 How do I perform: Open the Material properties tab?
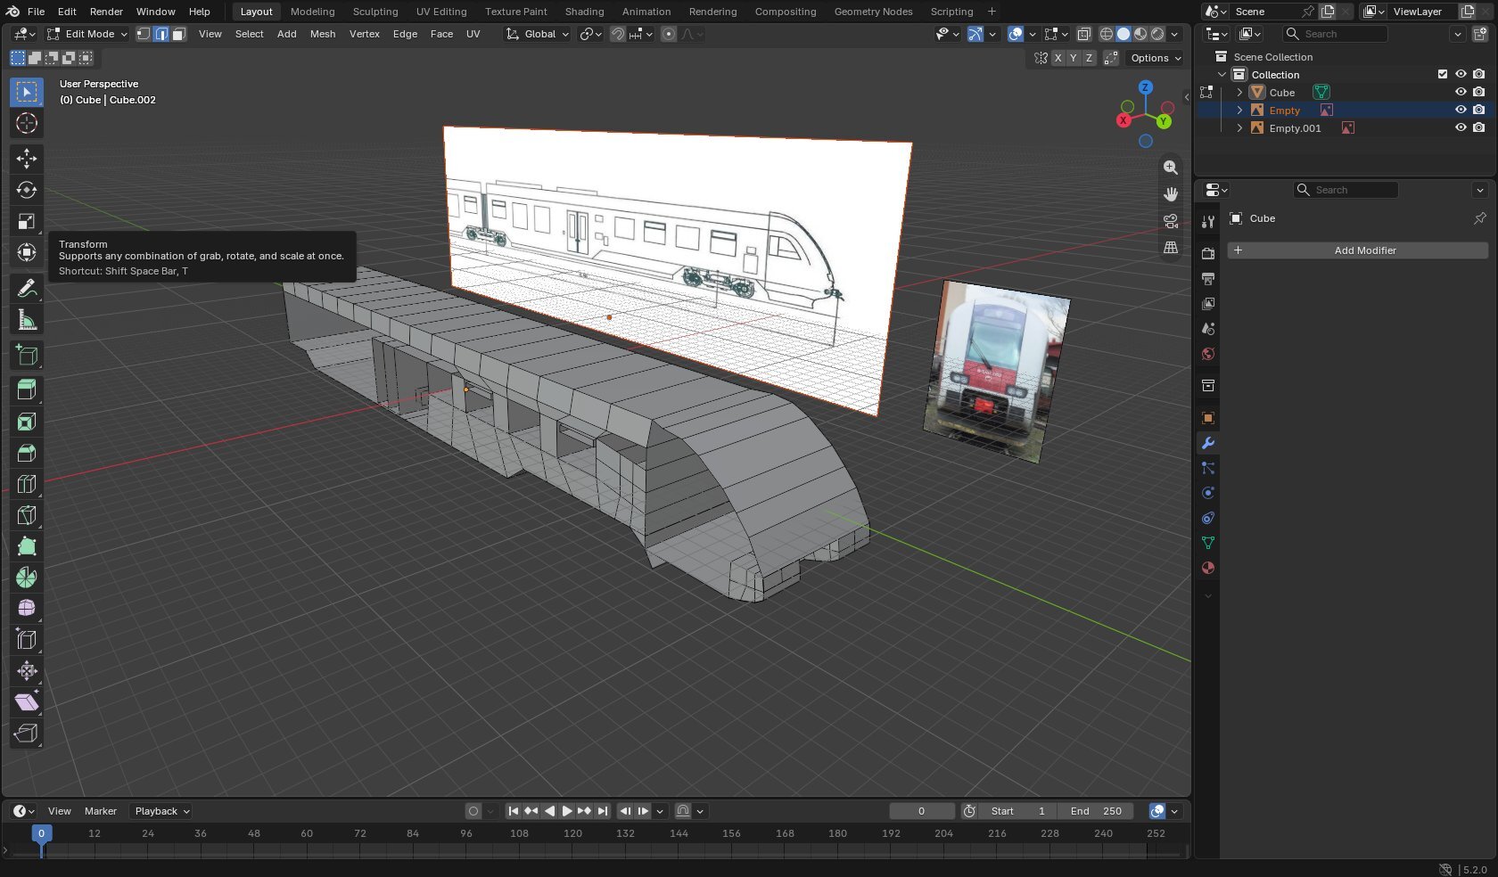pyautogui.click(x=1208, y=568)
